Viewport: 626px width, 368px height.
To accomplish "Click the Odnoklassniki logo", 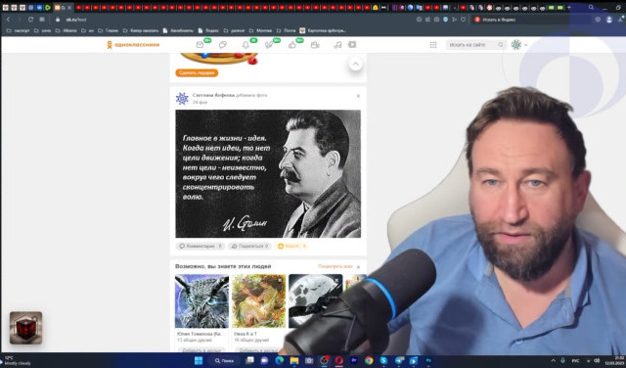I will (x=133, y=45).
